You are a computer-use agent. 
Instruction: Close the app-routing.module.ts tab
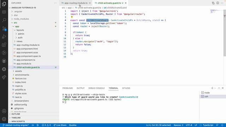90,3
